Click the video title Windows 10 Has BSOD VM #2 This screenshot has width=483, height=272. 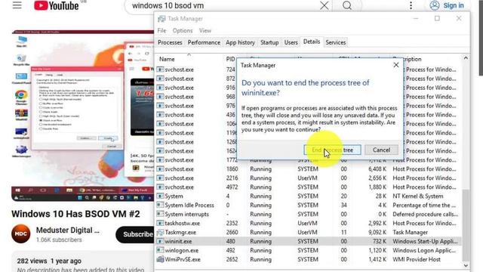click(75, 214)
